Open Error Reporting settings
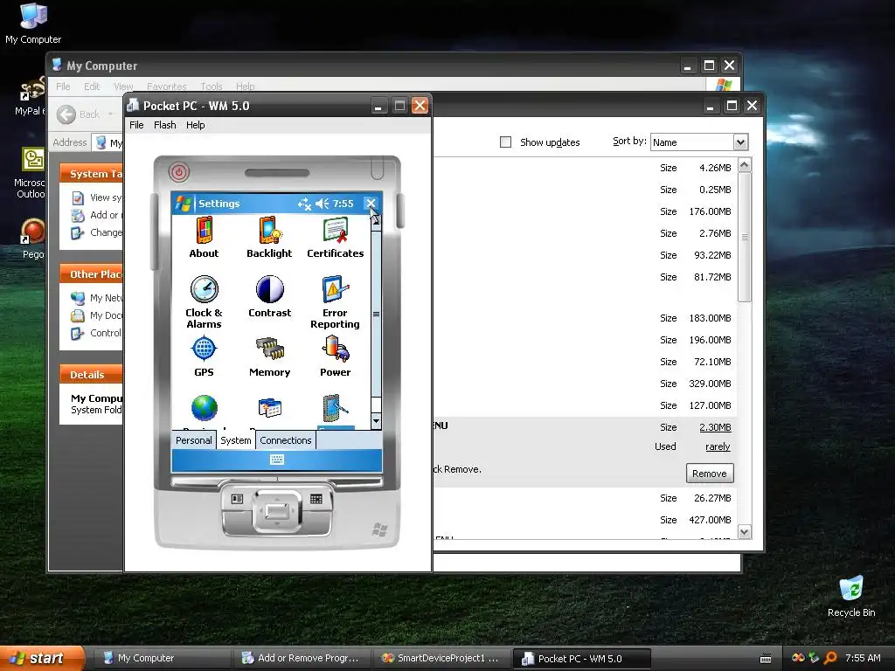The height and width of the screenshot is (671, 895). (x=335, y=301)
